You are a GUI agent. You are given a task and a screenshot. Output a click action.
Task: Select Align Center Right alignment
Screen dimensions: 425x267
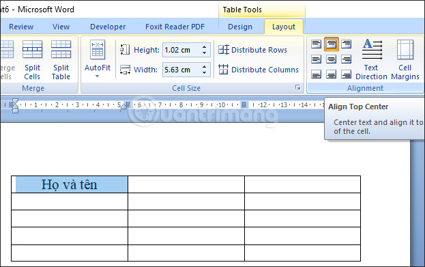pyautogui.click(x=346, y=59)
